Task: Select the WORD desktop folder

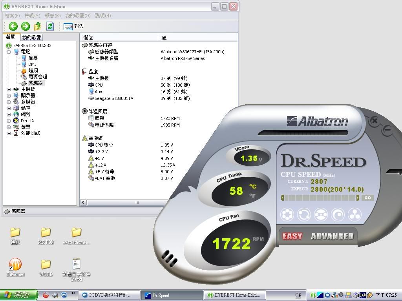Action: tap(46, 268)
